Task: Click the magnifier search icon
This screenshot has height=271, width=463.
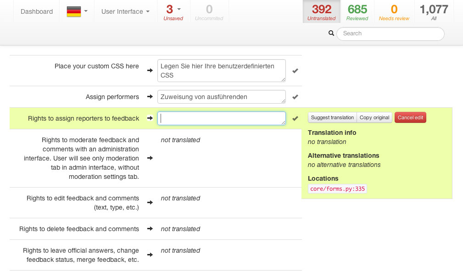Action: [331, 33]
